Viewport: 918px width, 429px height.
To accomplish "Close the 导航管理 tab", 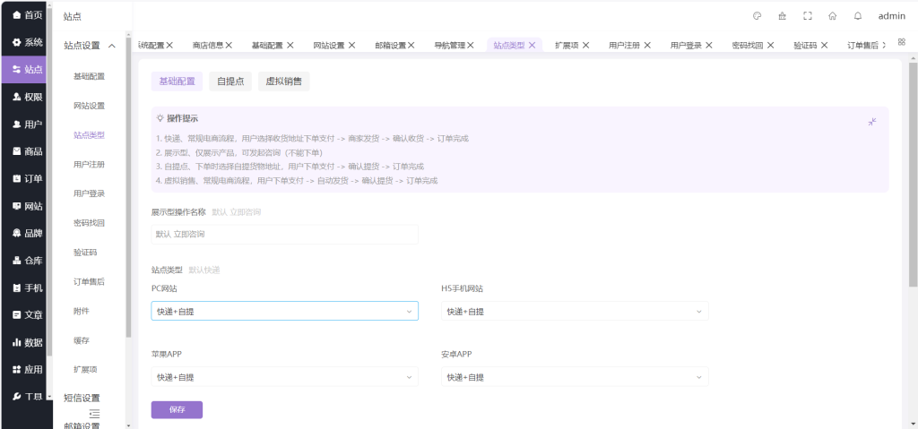I will [470, 45].
